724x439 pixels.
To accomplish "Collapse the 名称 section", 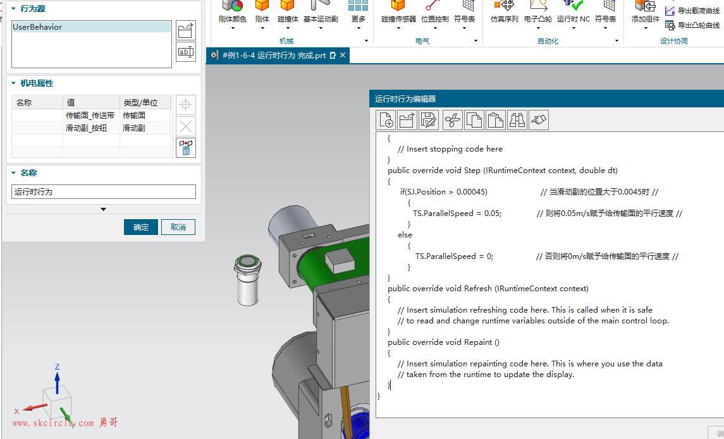I will 13,173.
